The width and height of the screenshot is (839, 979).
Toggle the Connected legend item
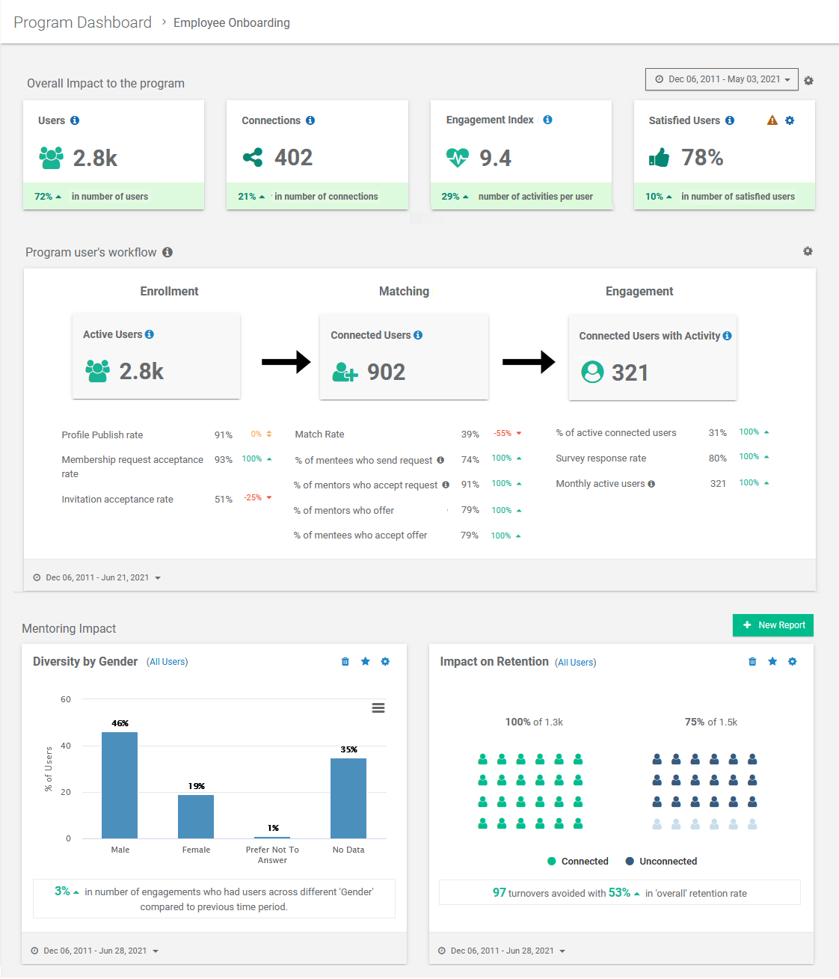coord(577,861)
